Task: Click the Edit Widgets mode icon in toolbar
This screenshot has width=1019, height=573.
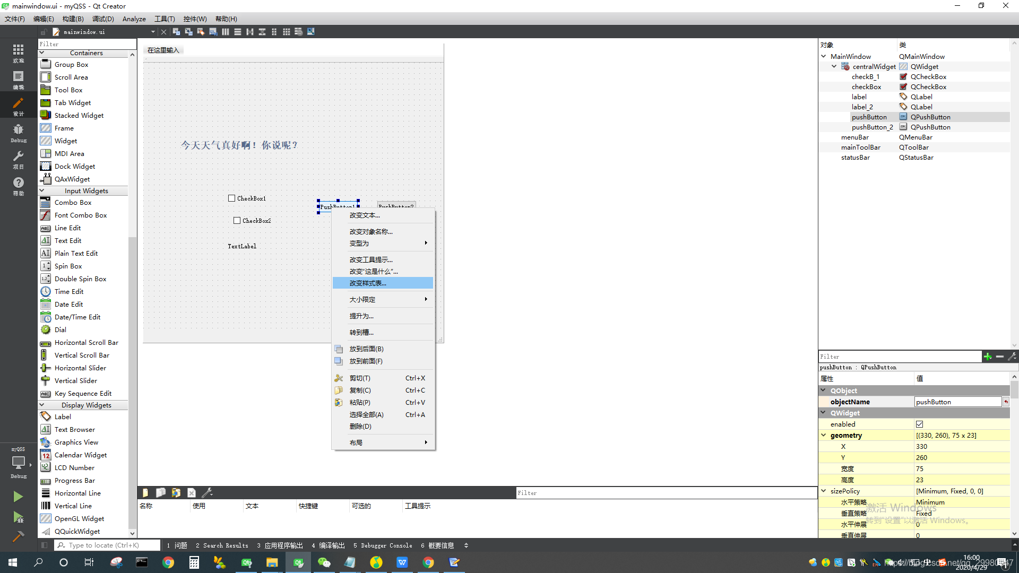Action: [176, 32]
